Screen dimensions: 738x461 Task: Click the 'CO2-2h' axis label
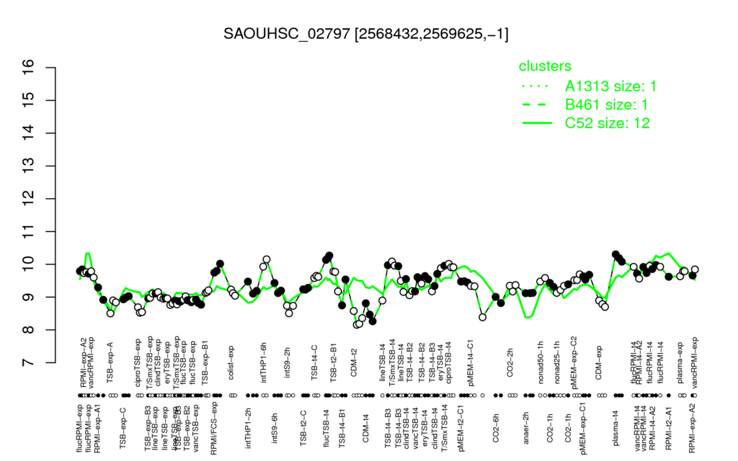510,364
